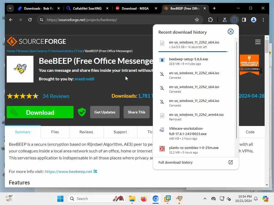Select the Files tab

pos(55,132)
